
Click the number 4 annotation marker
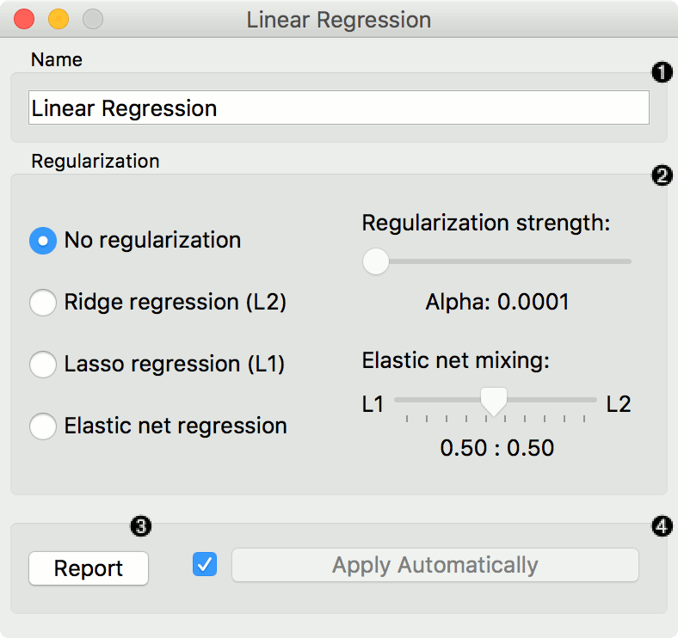(662, 525)
